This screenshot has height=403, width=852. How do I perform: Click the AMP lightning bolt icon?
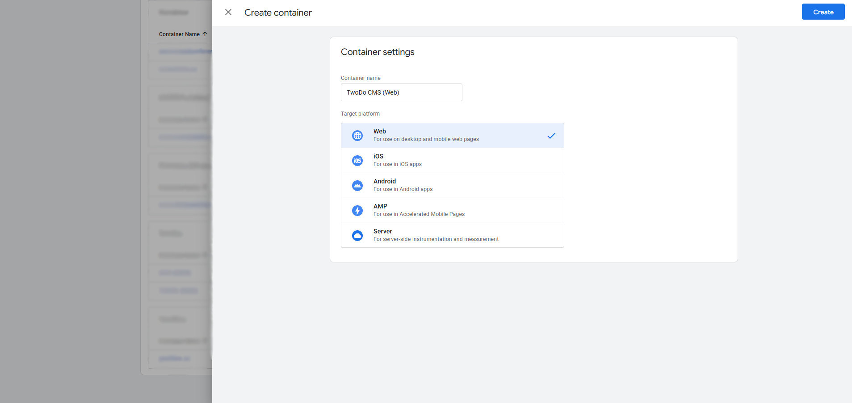357,210
